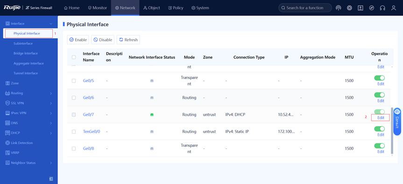Screen dimensions: 403x184
Task: Focus the Search for a function field
Action: [x=305, y=8]
